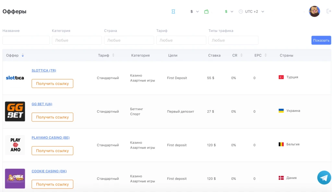Click the Ставка column header
332x192 pixels.
214,55
